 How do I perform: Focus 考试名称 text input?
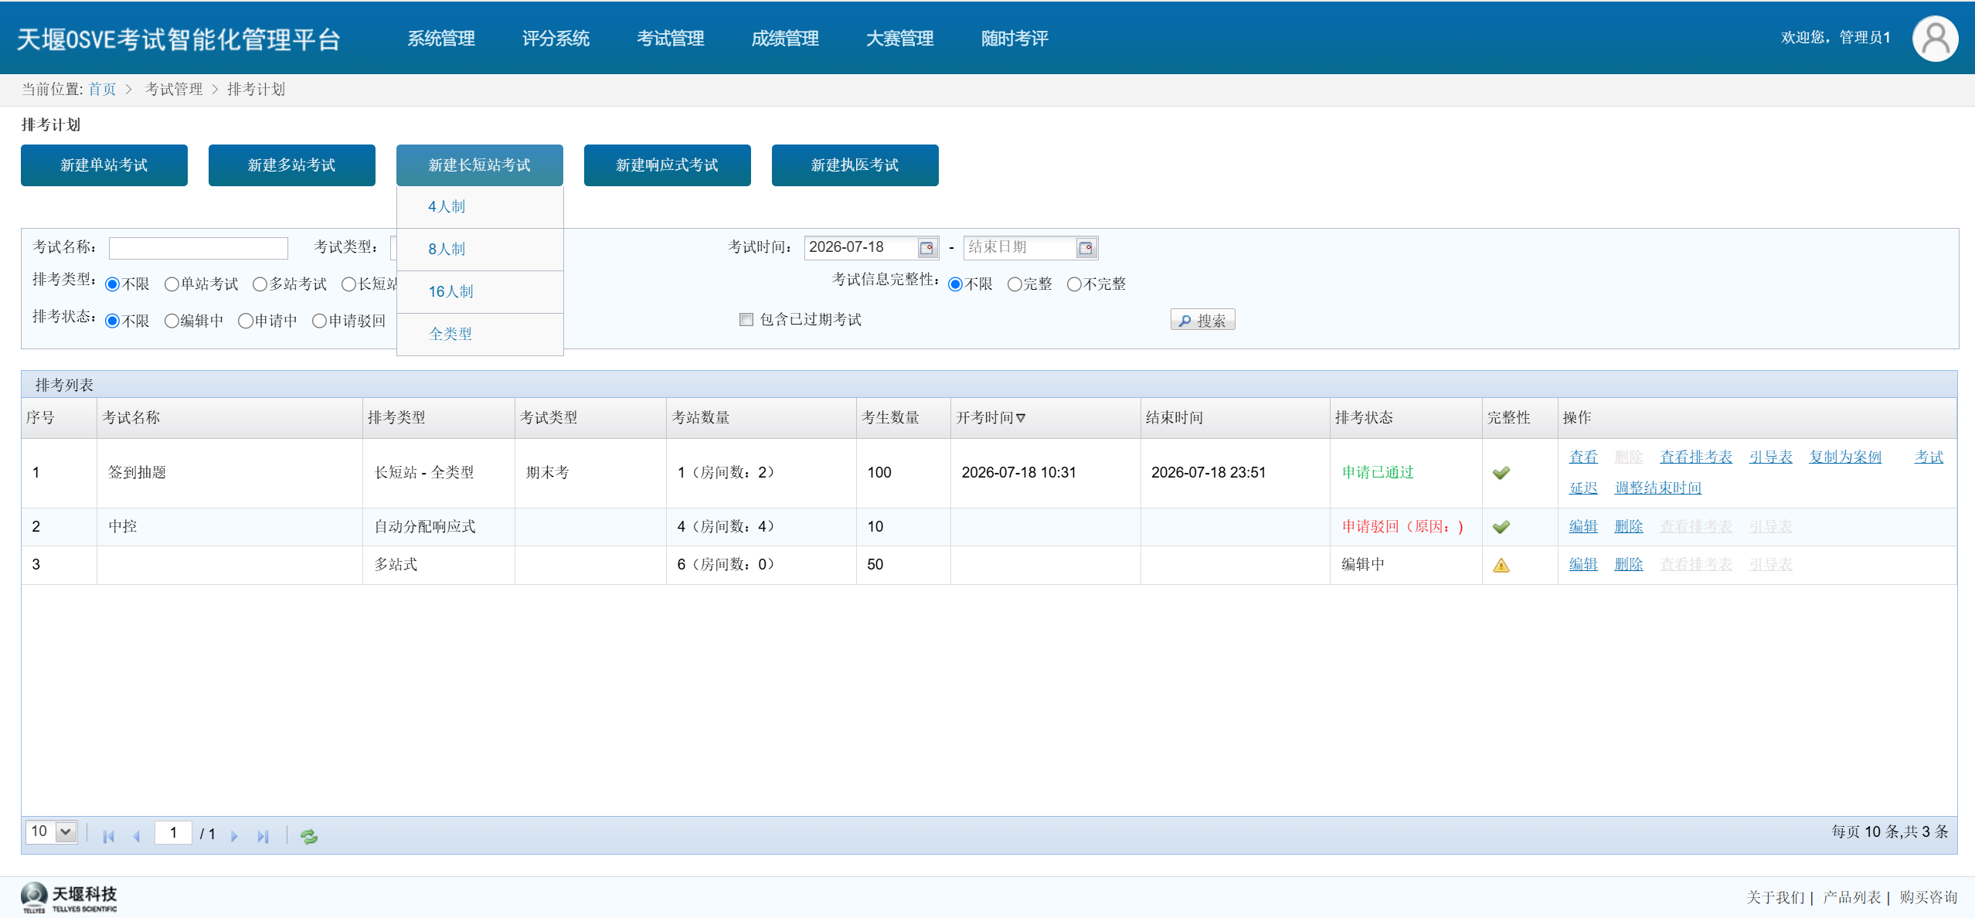coord(199,248)
